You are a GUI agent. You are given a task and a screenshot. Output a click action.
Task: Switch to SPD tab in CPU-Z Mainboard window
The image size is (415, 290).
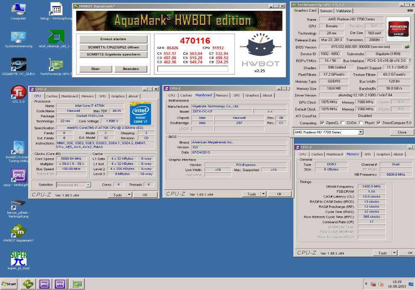pyautogui.click(x=237, y=95)
